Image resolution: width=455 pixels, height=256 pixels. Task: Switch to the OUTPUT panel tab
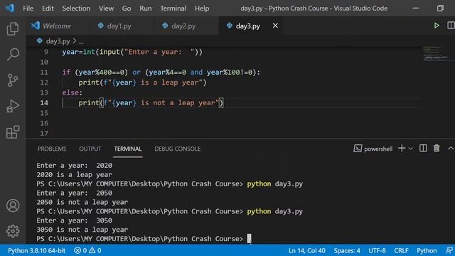click(x=90, y=149)
